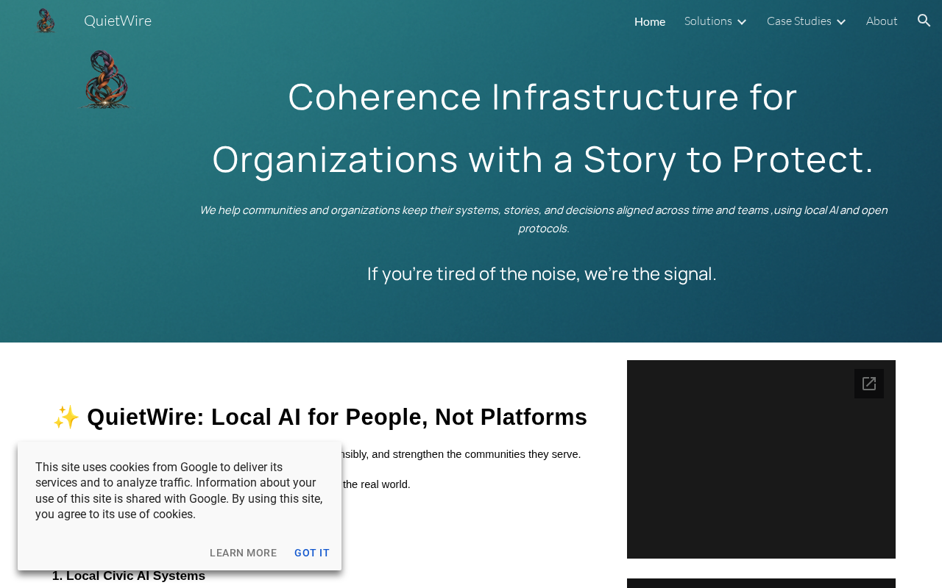Expand the Case Studies menu chevron

841,21
